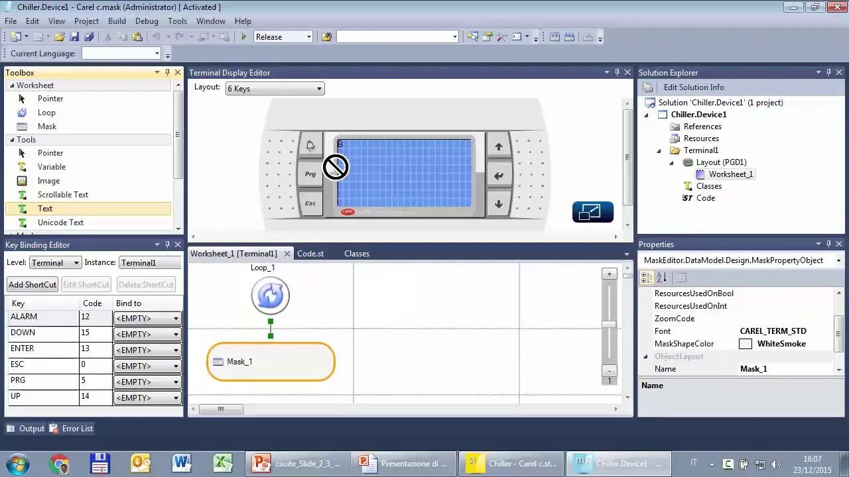Click the Open File folder icon
This screenshot has width=849, height=477.
60,37
